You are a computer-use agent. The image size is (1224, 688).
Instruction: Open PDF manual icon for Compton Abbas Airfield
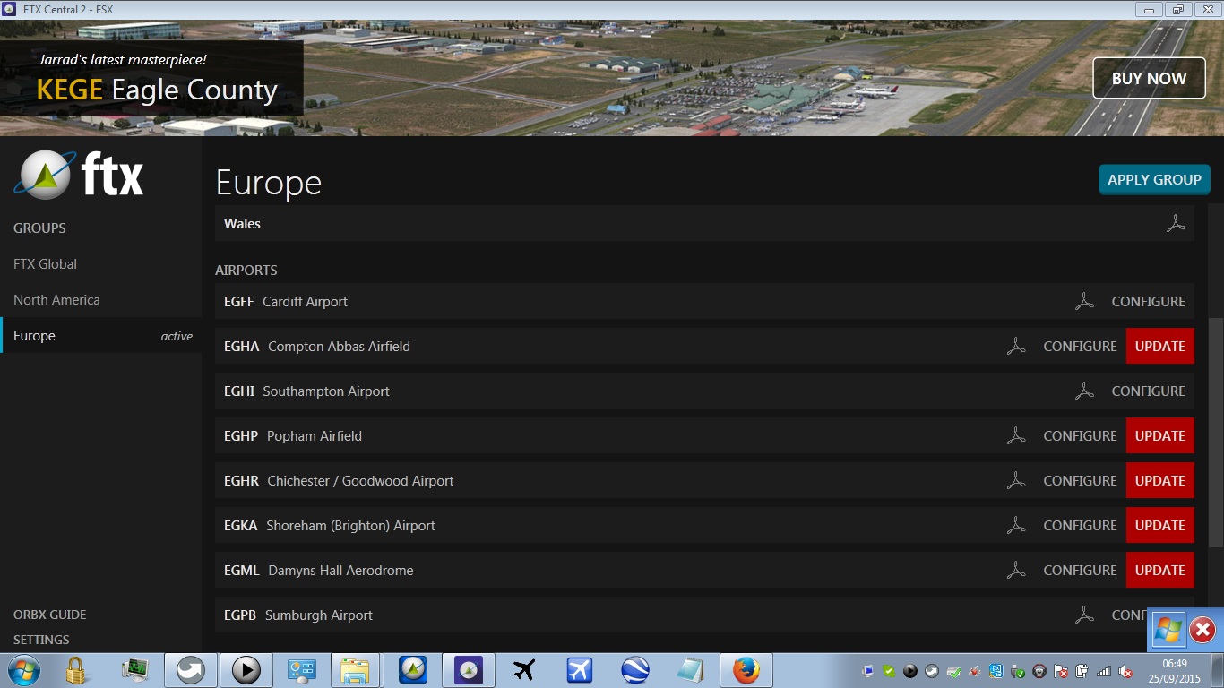point(1015,347)
